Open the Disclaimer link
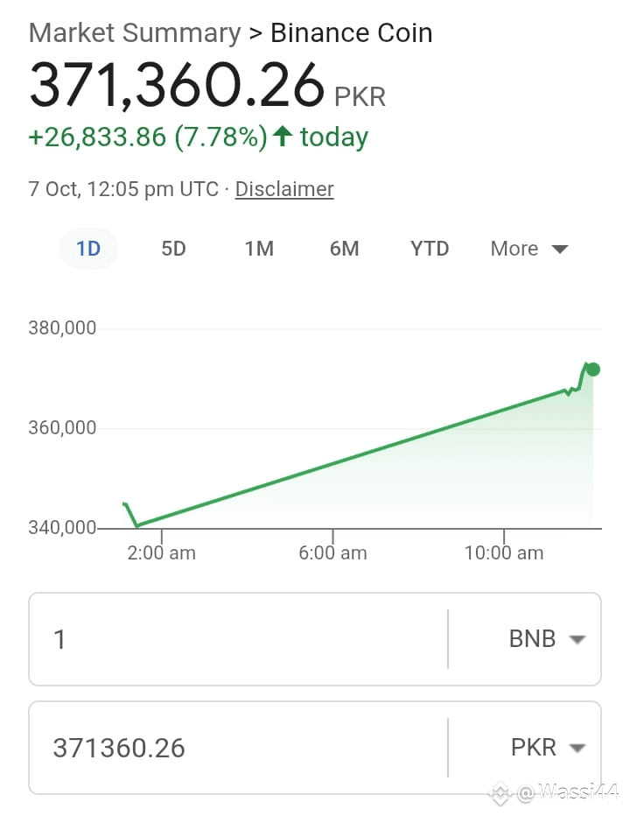This screenshot has height=816, width=630. (284, 189)
